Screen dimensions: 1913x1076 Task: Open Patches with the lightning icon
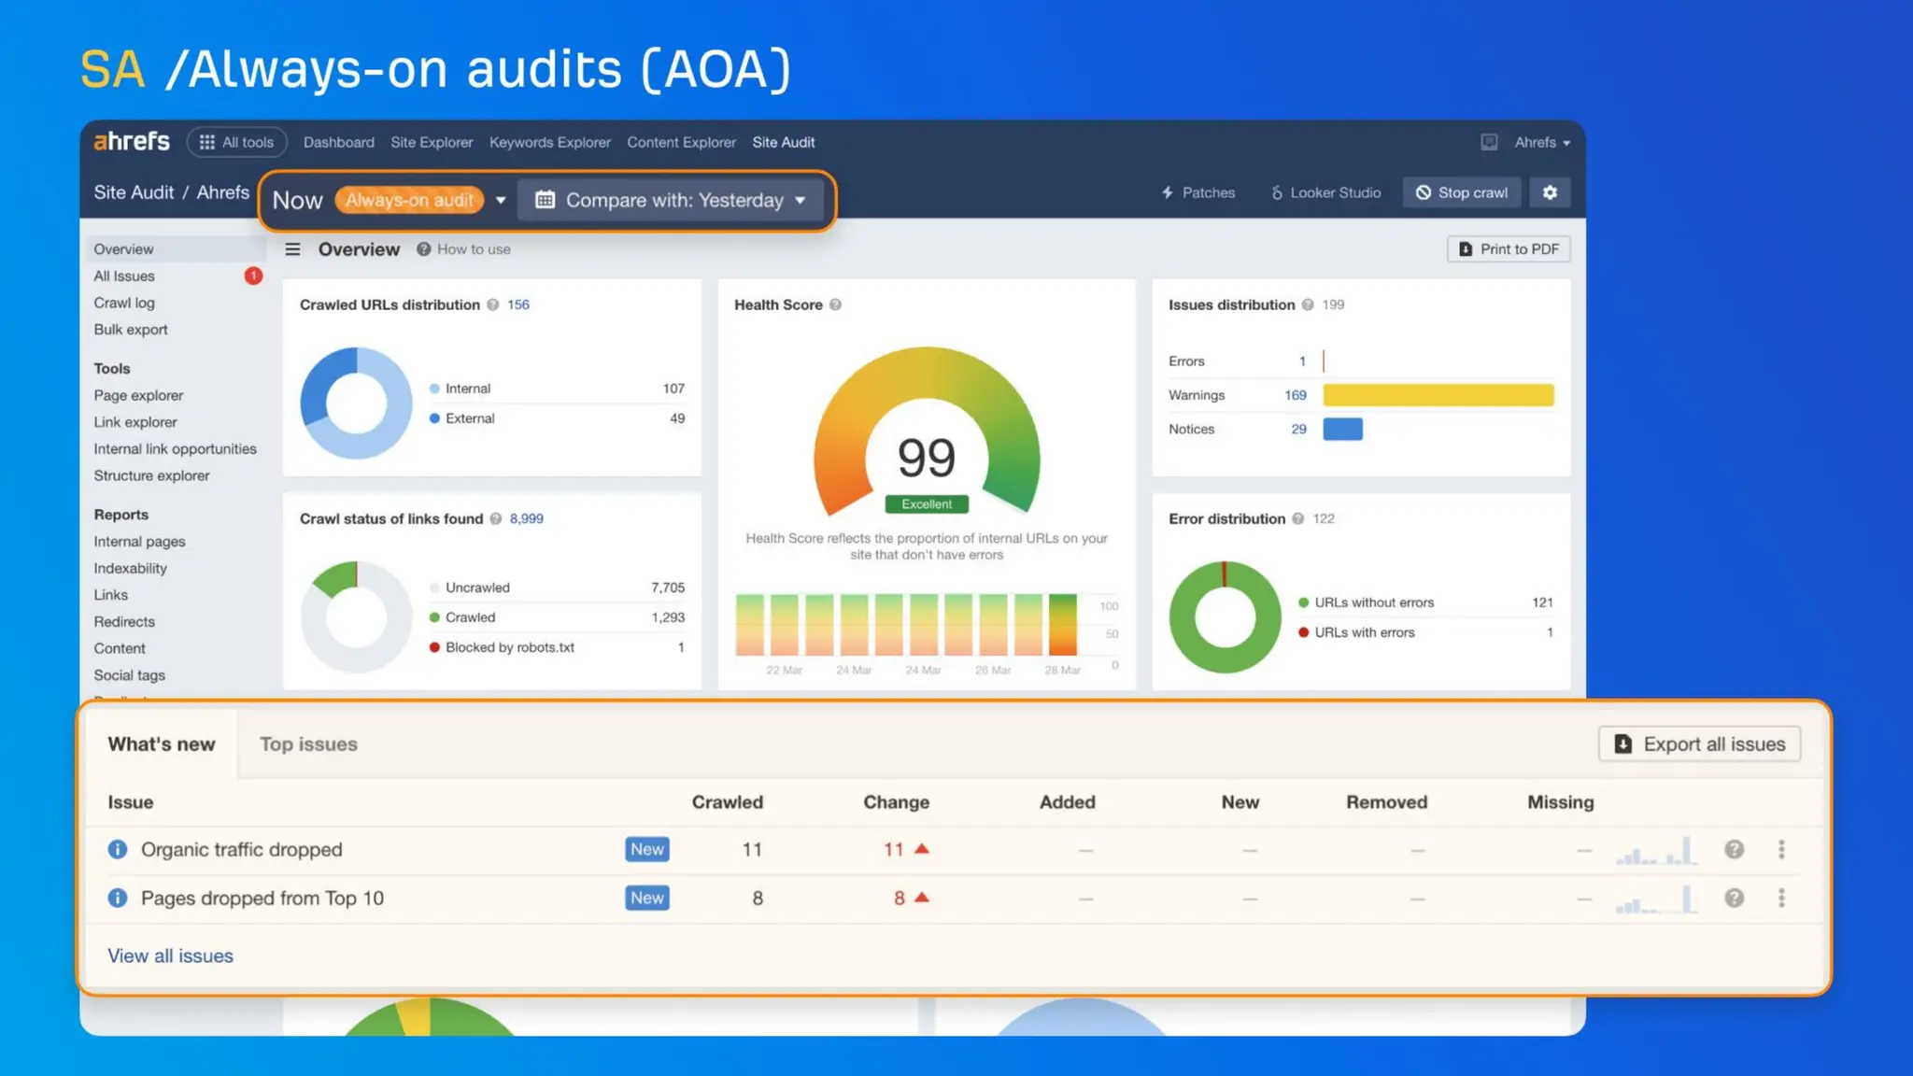(x=1198, y=192)
